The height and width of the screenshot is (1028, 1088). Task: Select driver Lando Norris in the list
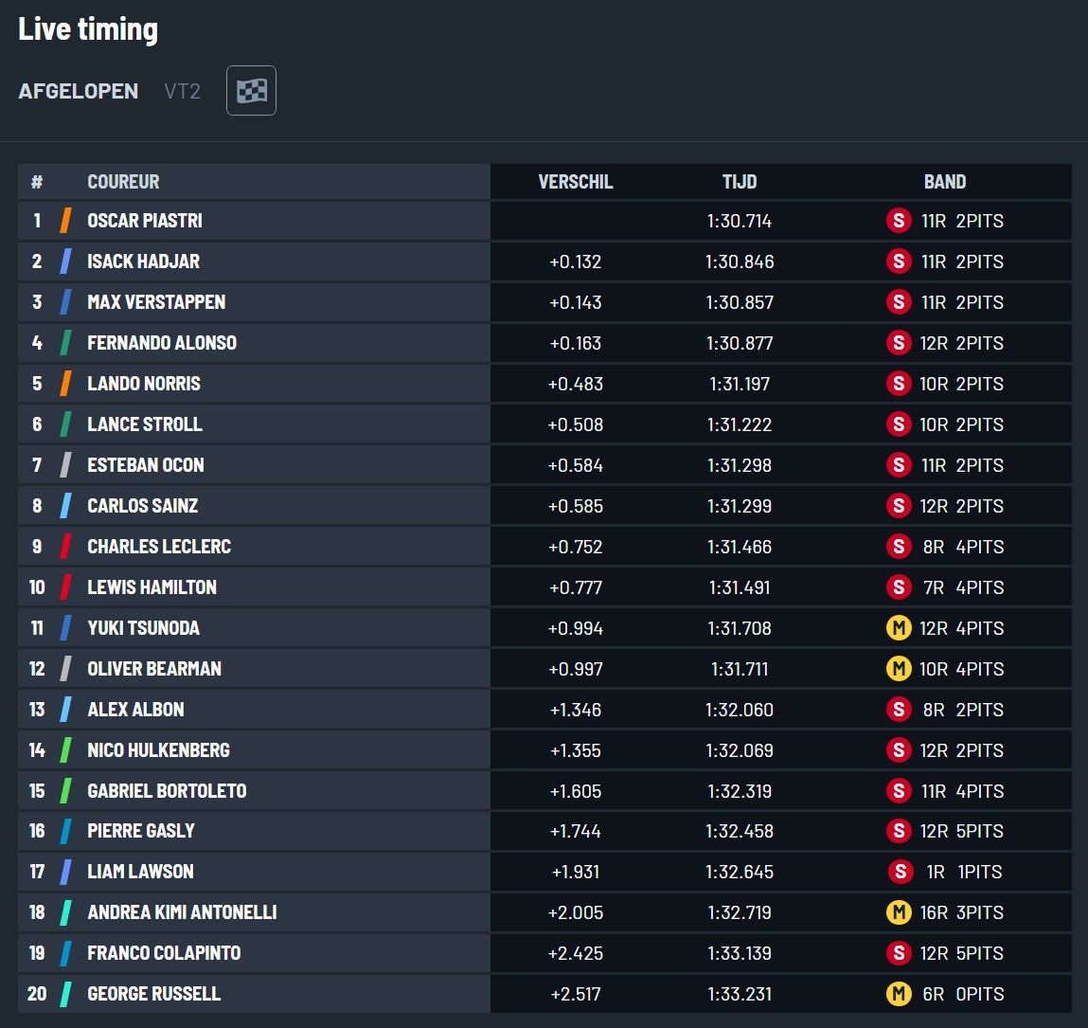tap(144, 384)
